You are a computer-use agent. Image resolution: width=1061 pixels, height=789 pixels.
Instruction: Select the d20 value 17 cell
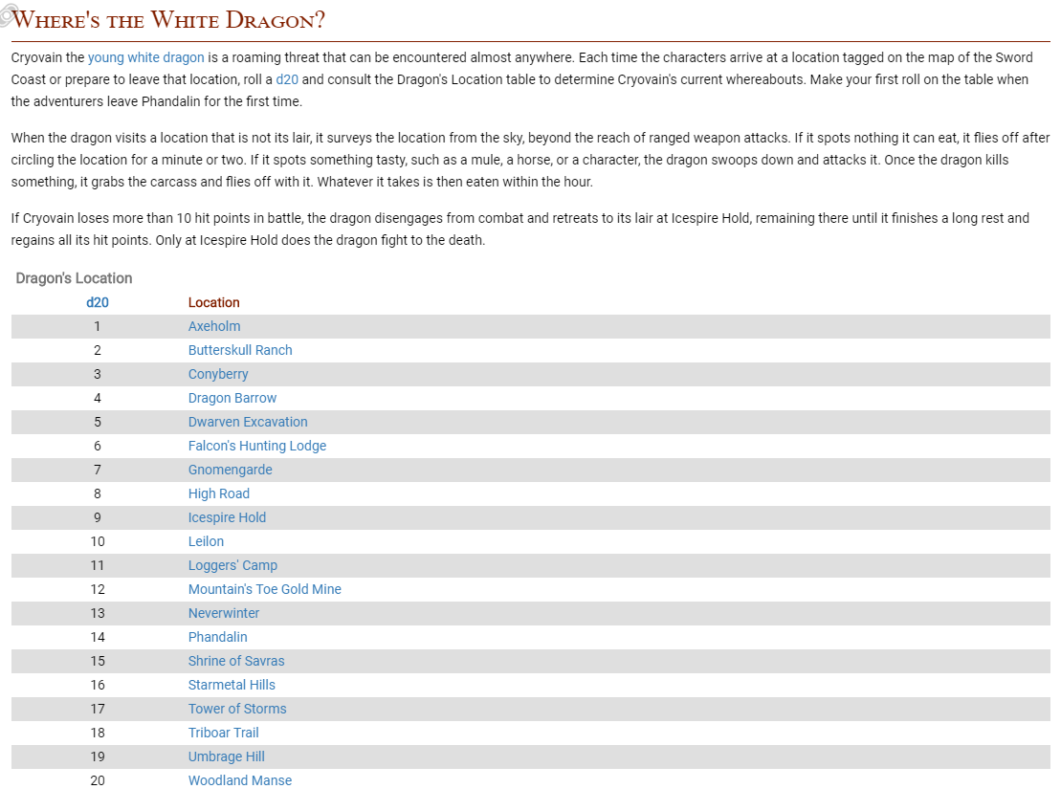point(98,709)
